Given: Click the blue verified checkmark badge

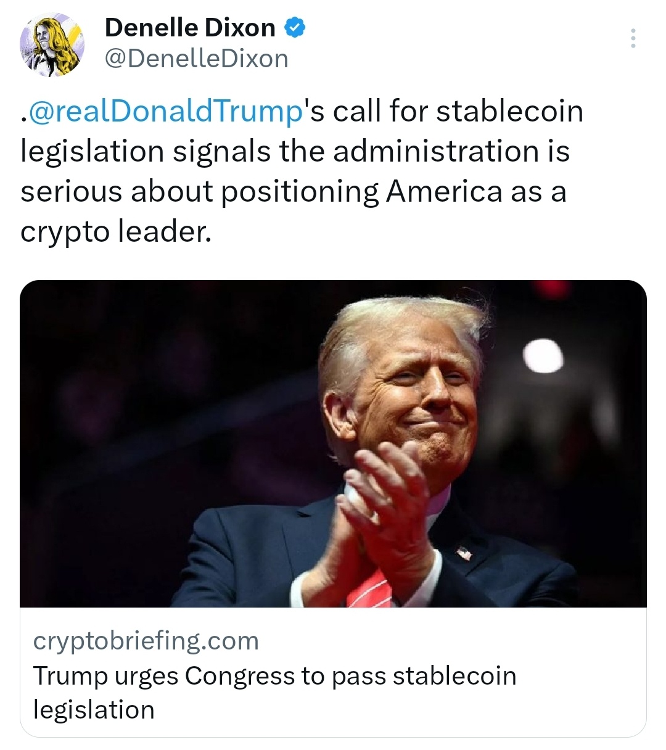Looking at the screenshot, I should pyautogui.click(x=295, y=27).
